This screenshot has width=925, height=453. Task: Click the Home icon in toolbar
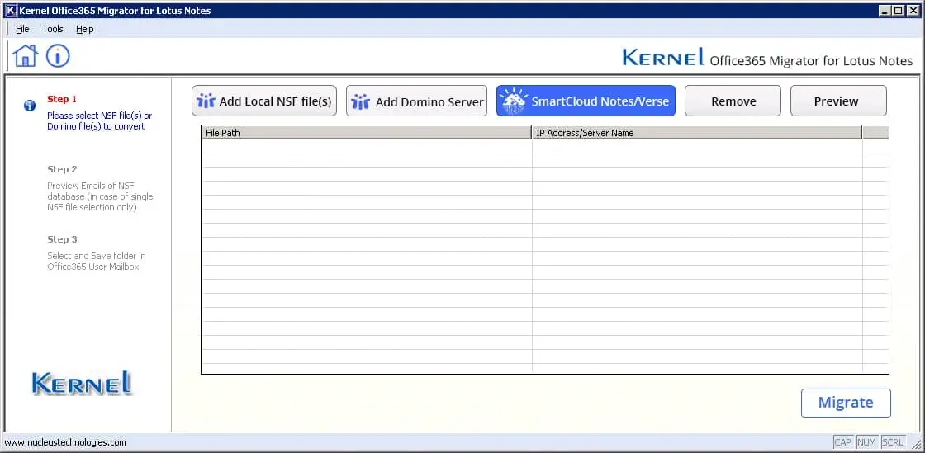tap(26, 56)
